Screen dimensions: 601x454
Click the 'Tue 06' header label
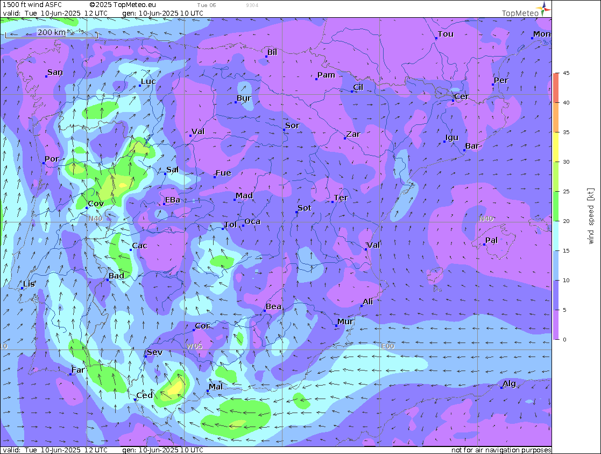click(x=207, y=5)
